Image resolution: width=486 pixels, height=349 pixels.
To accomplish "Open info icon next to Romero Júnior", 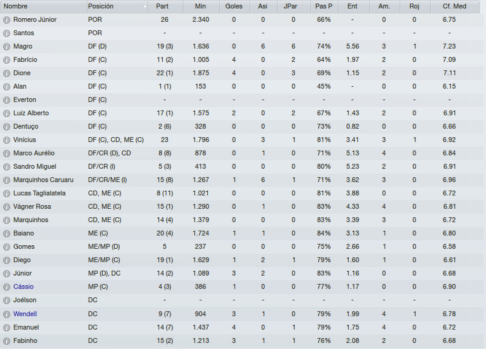I will pyautogui.click(x=7, y=20).
